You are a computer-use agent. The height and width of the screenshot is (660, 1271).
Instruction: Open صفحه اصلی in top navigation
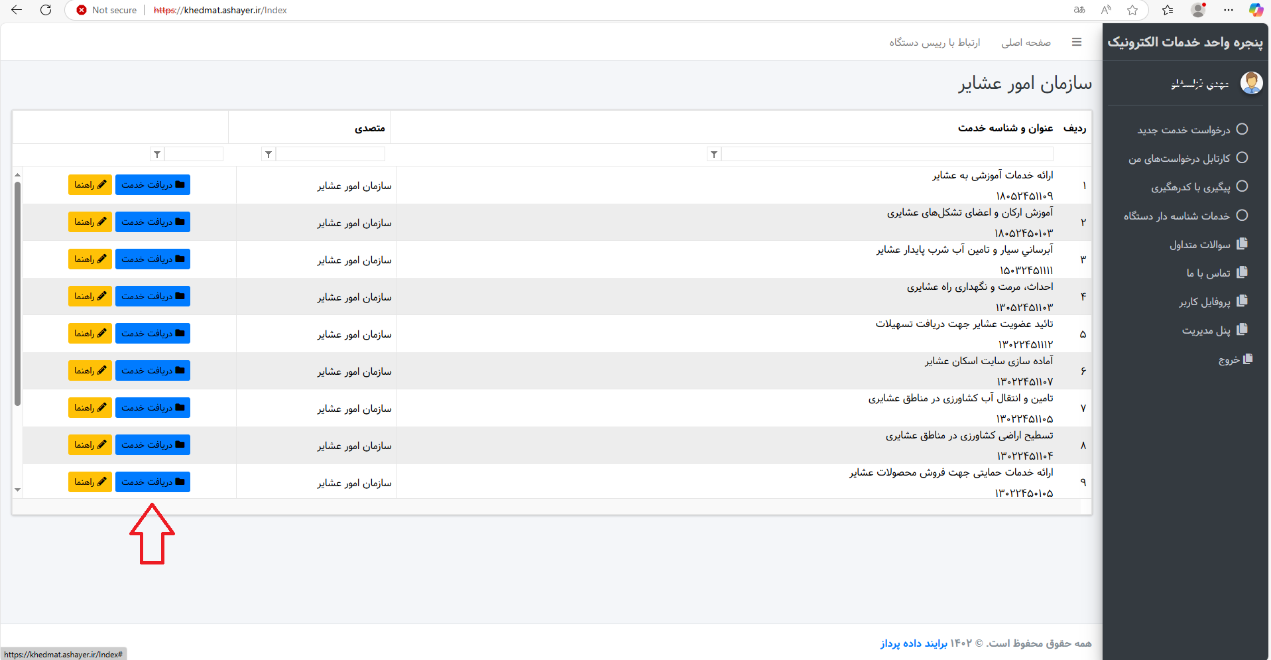(x=1026, y=42)
